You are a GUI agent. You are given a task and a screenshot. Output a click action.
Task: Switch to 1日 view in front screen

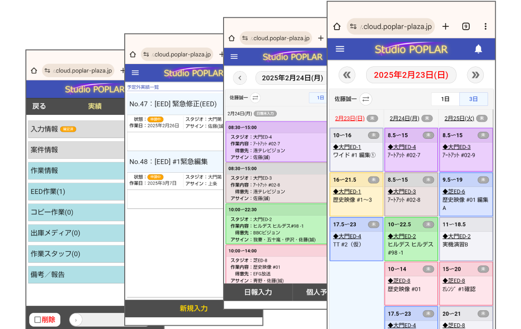pyautogui.click(x=445, y=99)
